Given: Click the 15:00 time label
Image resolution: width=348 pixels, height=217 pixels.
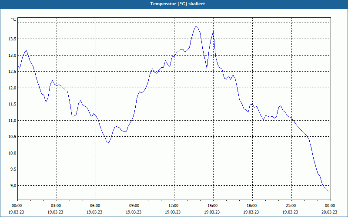Looking at the screenshot, I should pos(213,206).
